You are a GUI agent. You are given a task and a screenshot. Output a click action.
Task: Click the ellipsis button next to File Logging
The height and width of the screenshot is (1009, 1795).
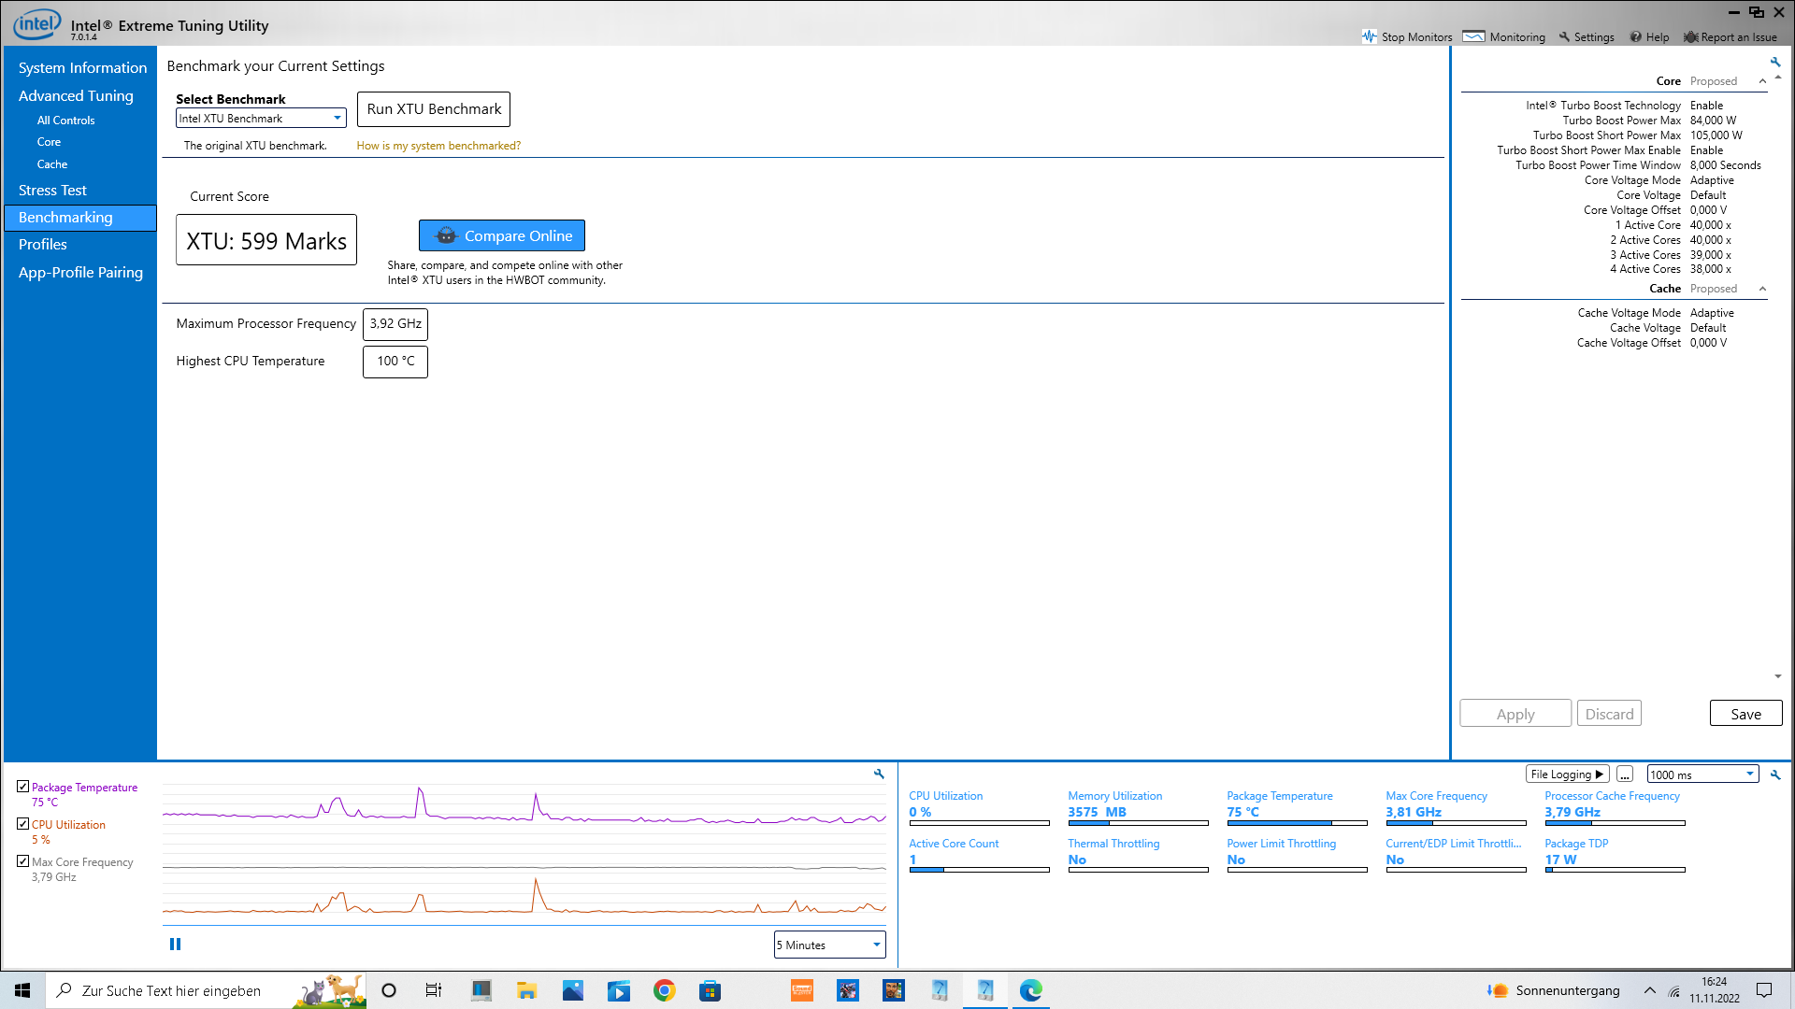pyautogui.click(x=1625, y=775)
